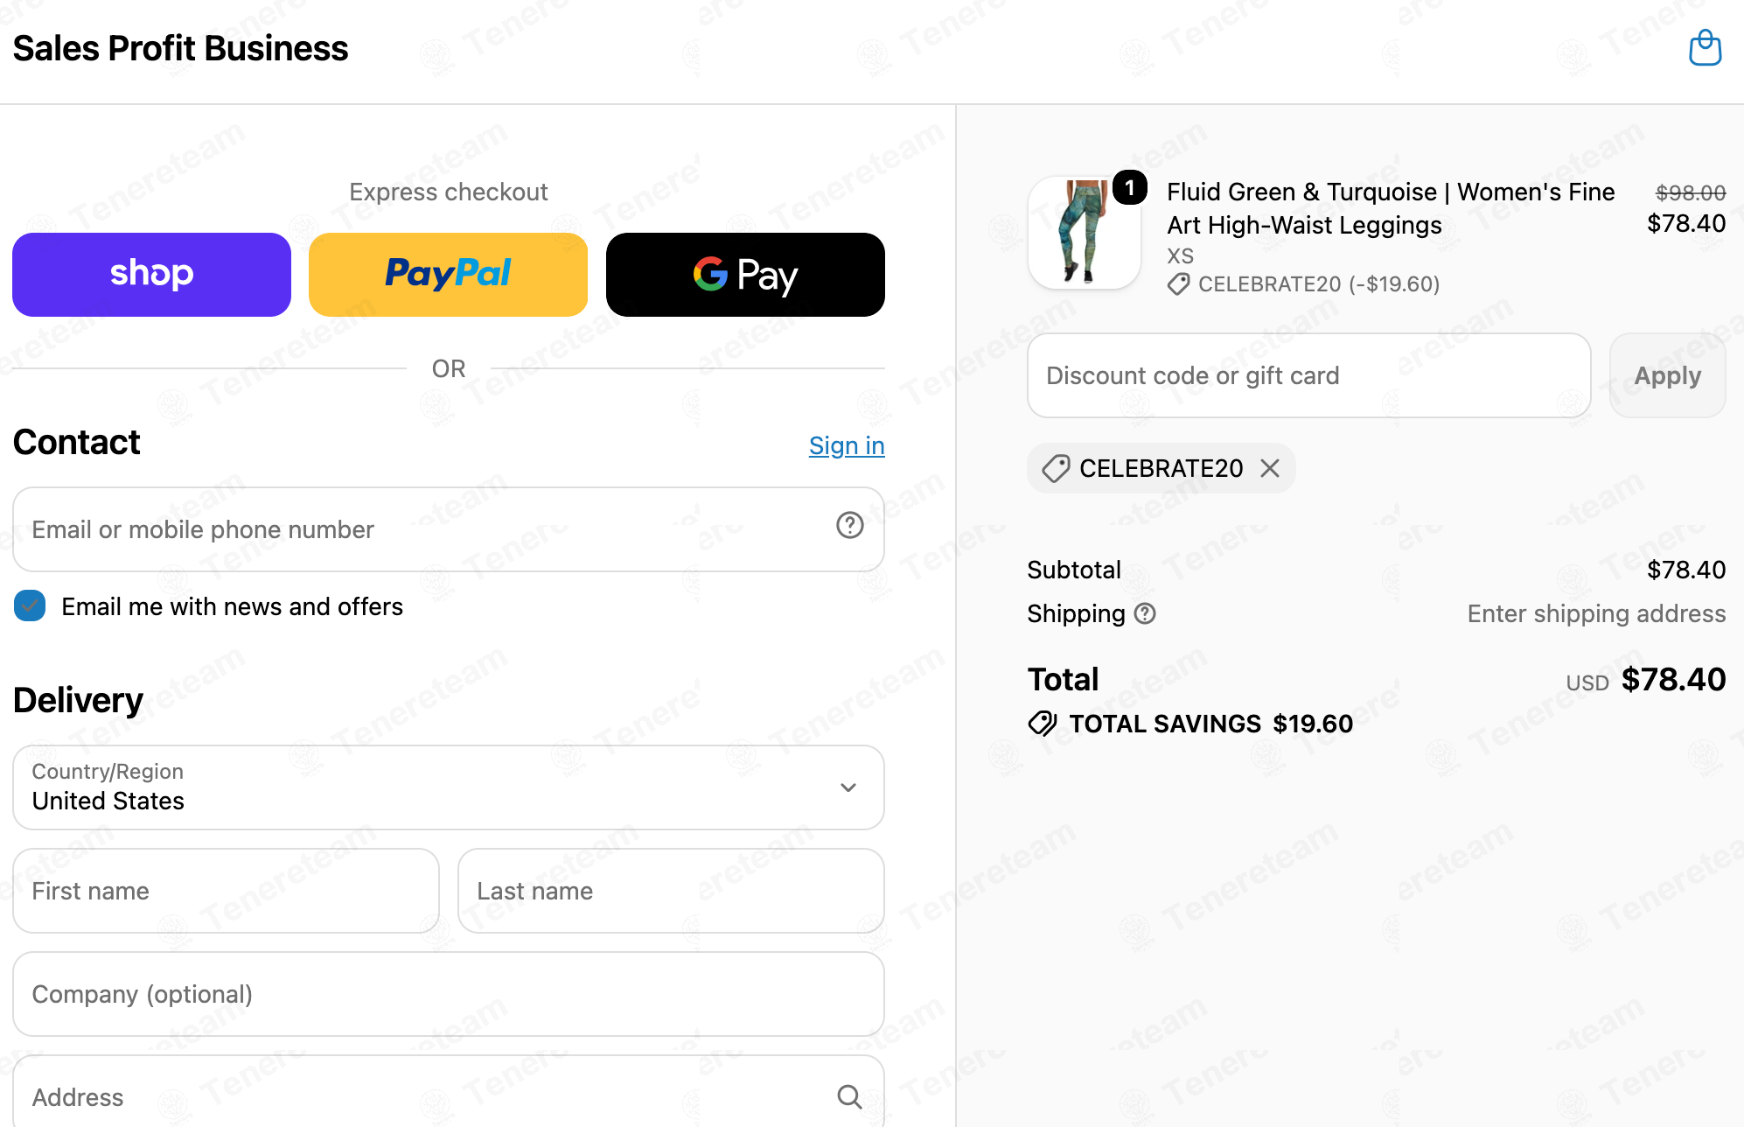Click the total savings tag icon
1744x1127 pixels.
1043,724
